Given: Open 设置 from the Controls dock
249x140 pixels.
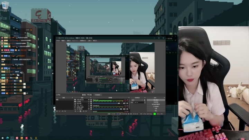Looking at the screenshot, I should [x=156, y=108].
